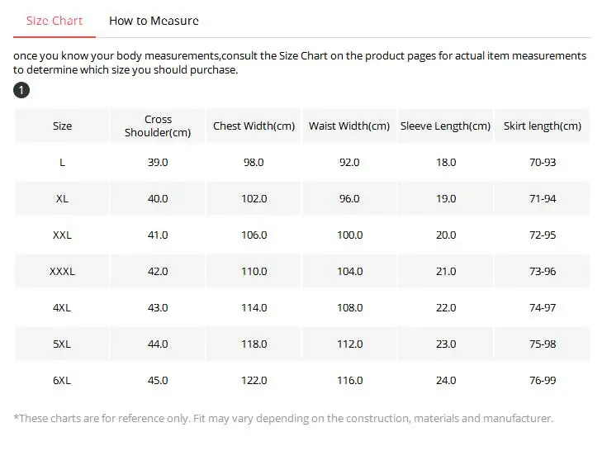602x451 pixels.
Task: Switch to the How to Measure tab
Action: (x=154, y=21)
